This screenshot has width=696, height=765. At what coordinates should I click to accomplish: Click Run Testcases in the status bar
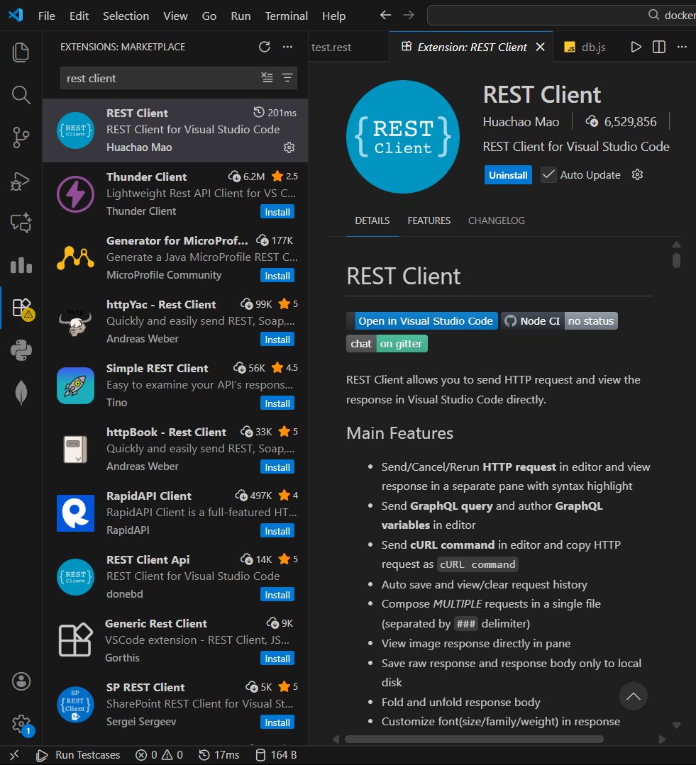[x=79, y=755]
